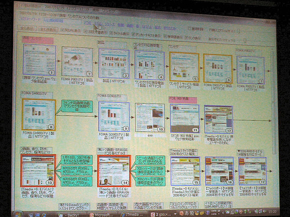Switch to the ITmedia taskbar button
Screen dimensions: 290x217
(x=133, y=215)
